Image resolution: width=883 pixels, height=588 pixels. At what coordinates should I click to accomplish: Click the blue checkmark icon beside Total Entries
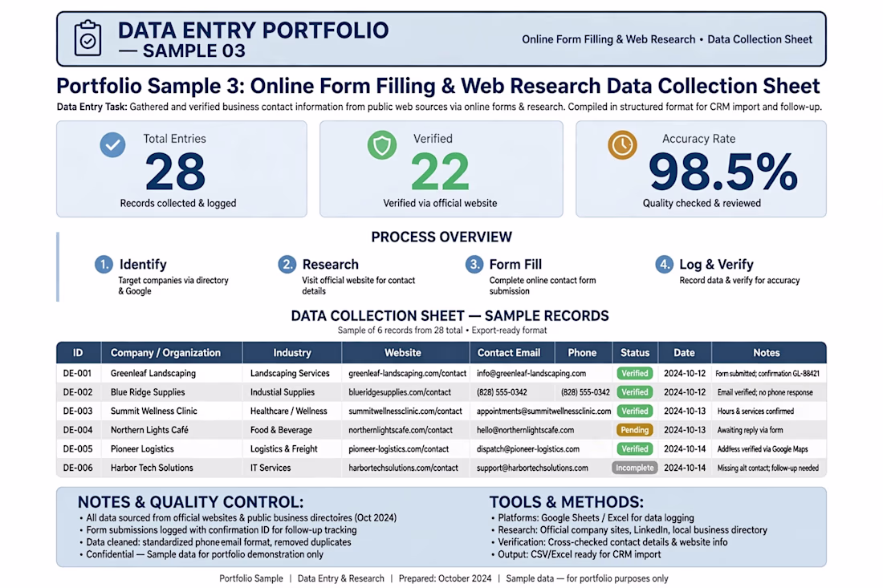coord(112,144)
